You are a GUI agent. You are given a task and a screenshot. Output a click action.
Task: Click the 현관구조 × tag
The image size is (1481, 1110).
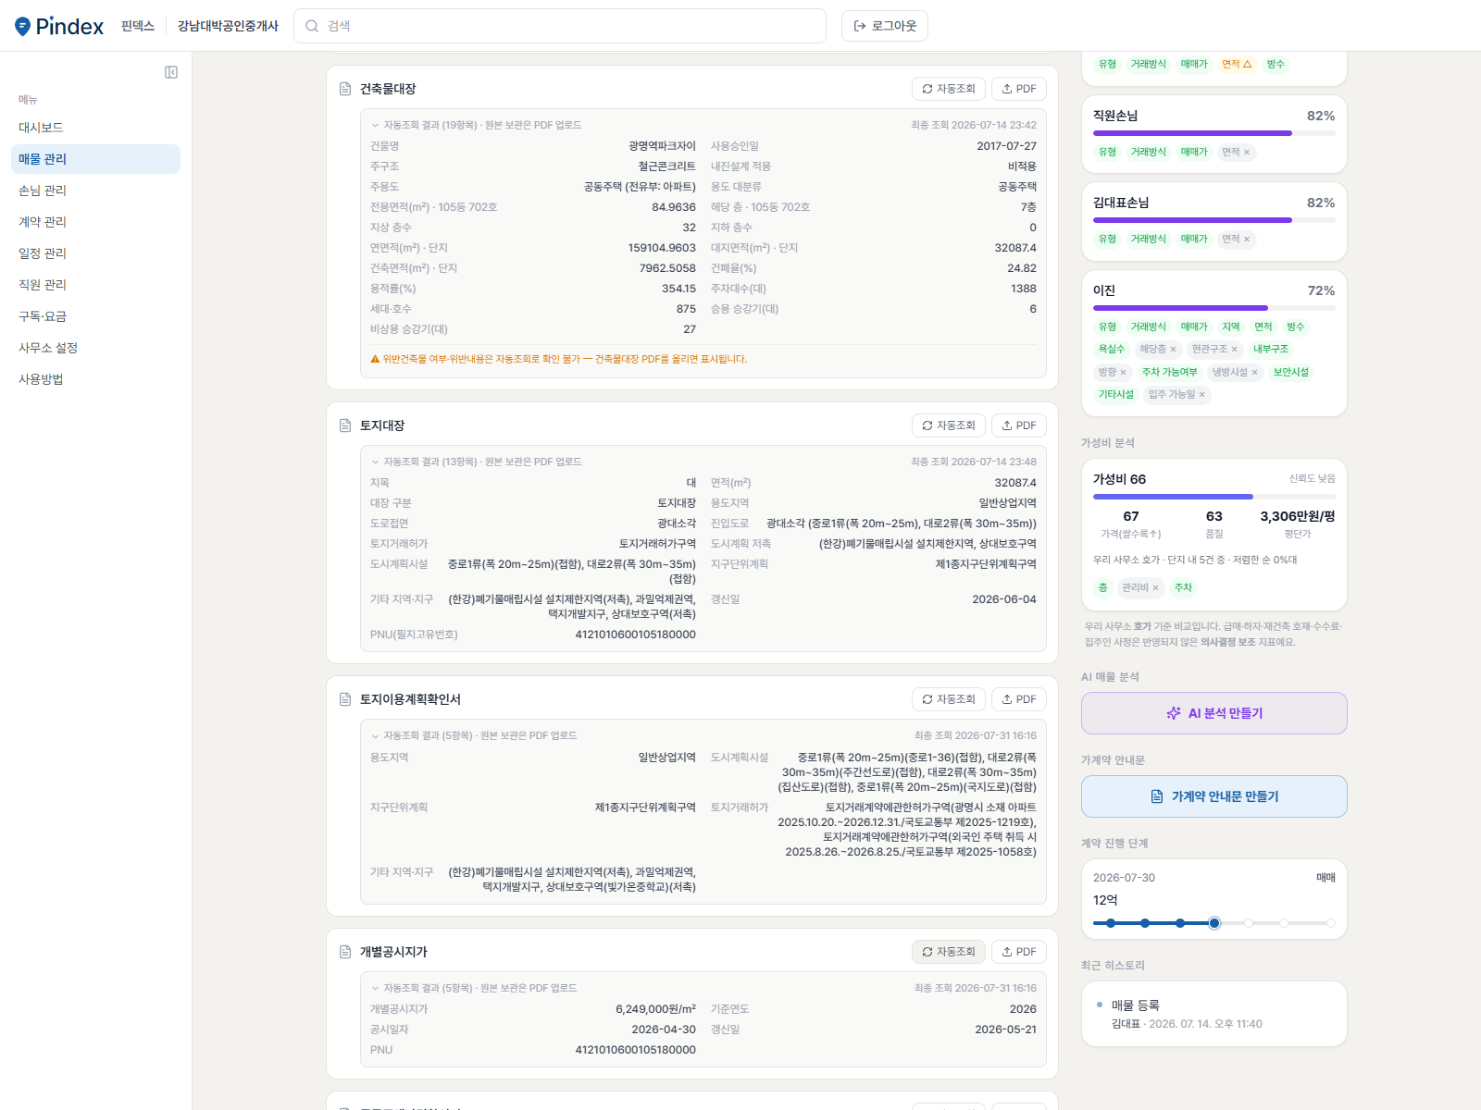(1214, 350)
